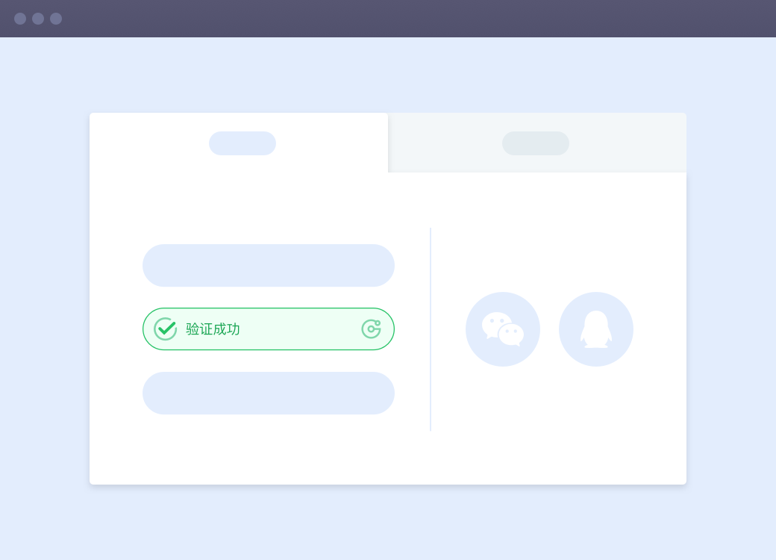Switch to the gray inactive right tab
This screenshot has height=560, width=776.
click(537, 143)
